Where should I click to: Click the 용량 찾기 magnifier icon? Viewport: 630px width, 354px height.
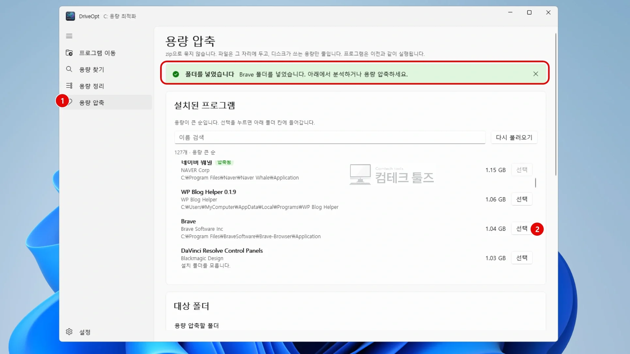[69, 69]
